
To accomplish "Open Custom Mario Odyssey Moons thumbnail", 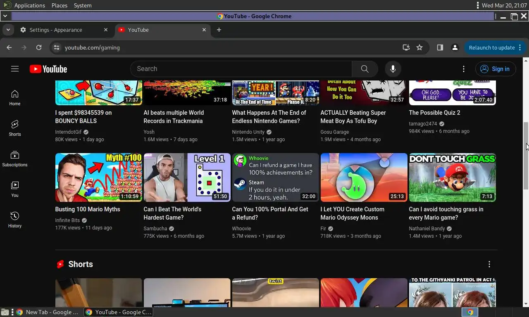I will (364, 177).
